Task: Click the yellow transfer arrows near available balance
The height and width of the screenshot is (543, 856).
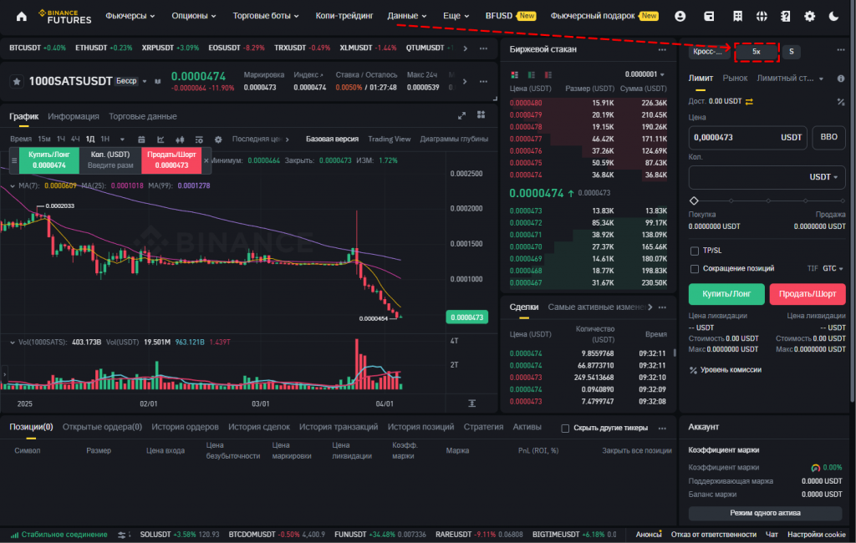Action: [749, 102]
